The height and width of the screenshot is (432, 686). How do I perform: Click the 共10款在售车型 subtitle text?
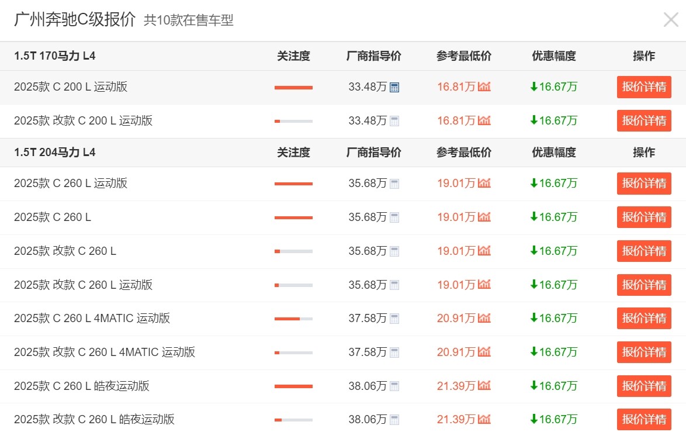189,20
